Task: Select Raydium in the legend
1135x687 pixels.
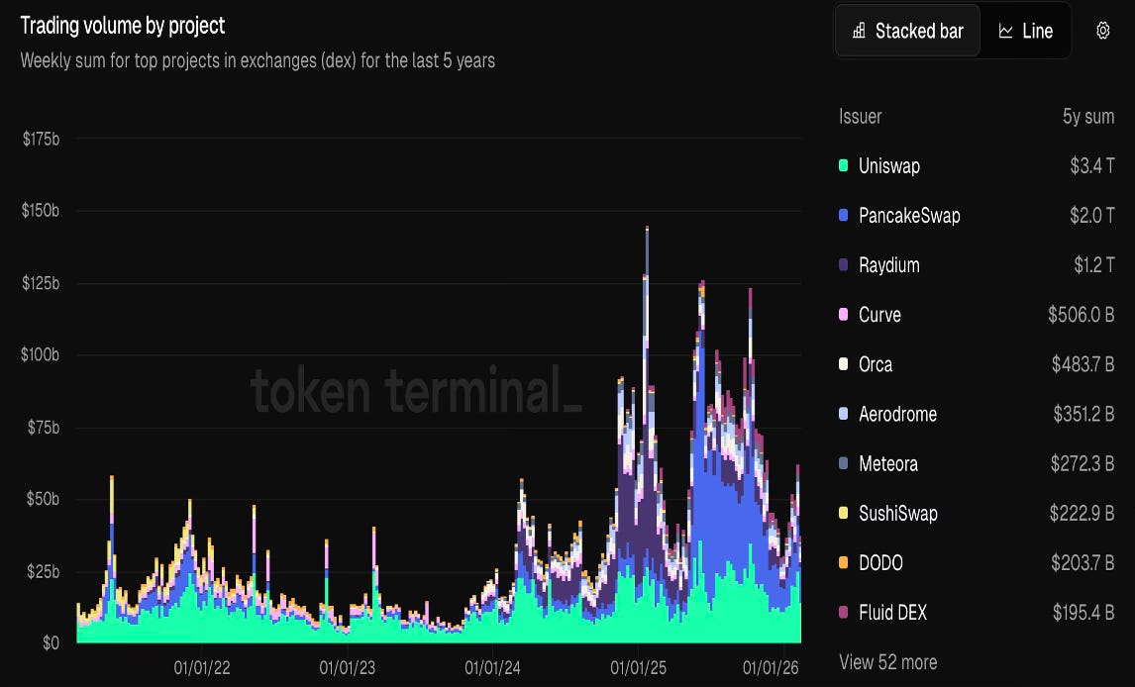Action: tap(889, 265)
